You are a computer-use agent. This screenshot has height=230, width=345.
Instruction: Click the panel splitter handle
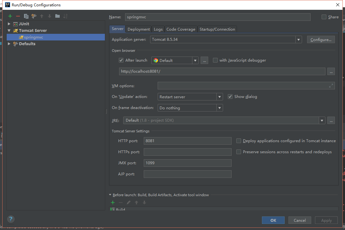106,112
